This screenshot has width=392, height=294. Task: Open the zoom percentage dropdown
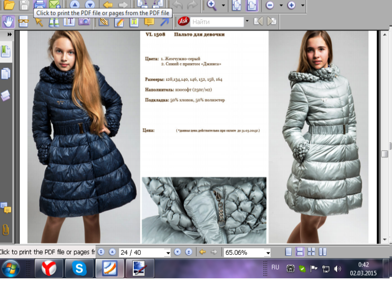[268, 253]
